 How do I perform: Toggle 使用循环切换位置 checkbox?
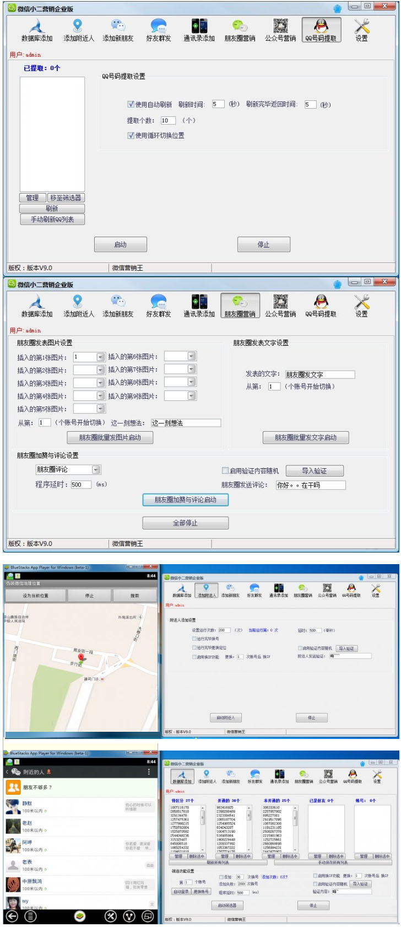tap(131, 135)
